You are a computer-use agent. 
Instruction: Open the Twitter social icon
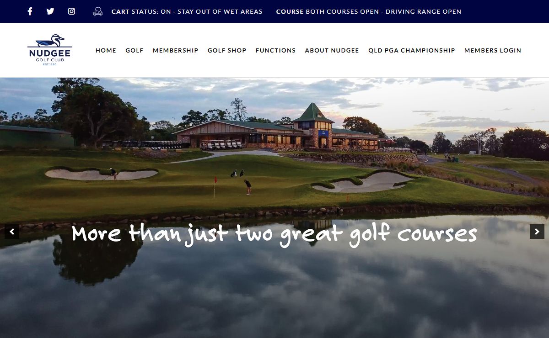[x=50, y=11]
